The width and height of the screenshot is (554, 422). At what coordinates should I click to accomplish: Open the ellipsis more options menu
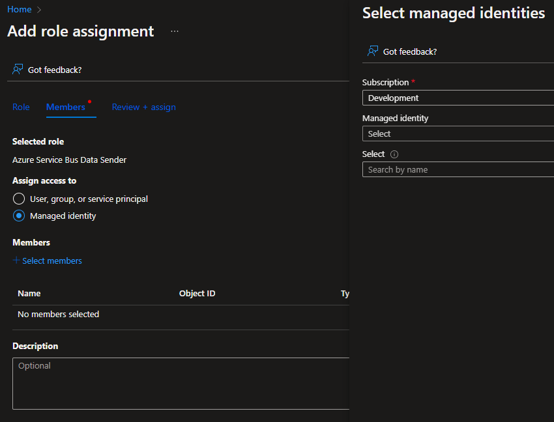(x=175, y=31)
